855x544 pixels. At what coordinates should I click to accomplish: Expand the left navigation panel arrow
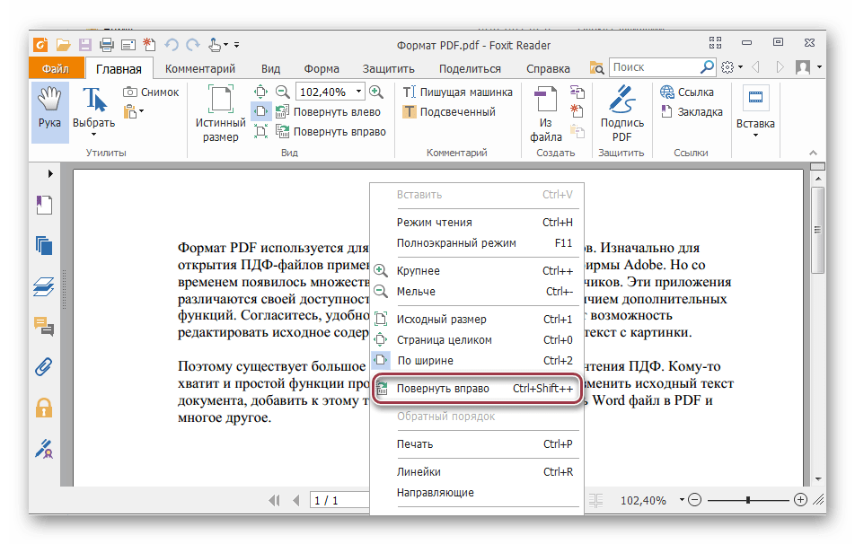point(50,173)
